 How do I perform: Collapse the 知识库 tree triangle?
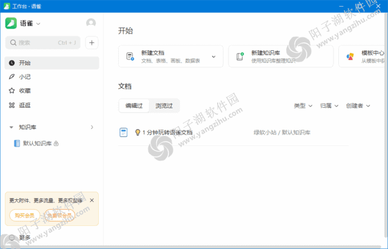(x=11, y=127)
